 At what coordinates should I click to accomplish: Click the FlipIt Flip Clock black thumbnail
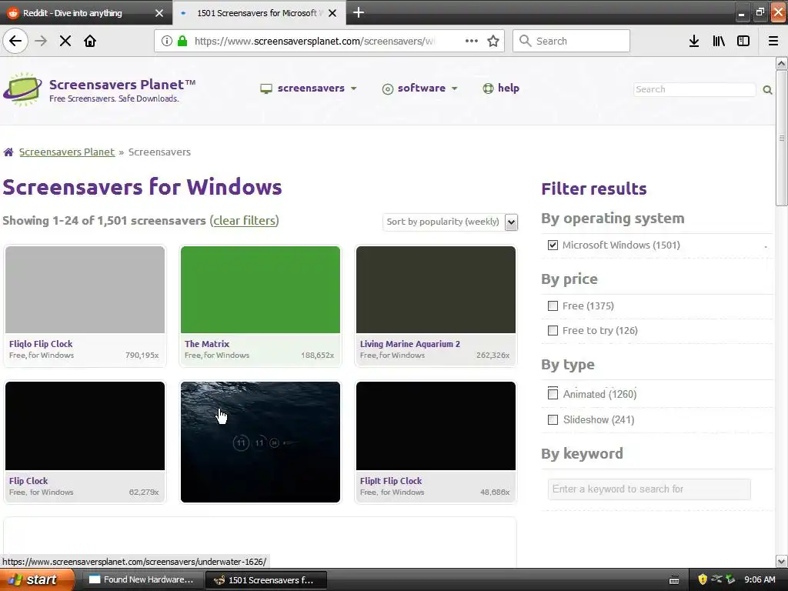pos(436,426)
